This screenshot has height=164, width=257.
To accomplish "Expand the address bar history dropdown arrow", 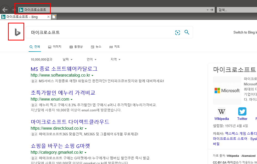I will pyautogui.click(x=208, y=10).
